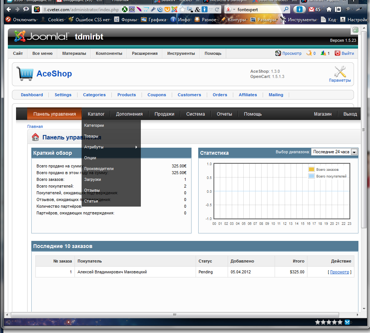Viewport: 370px width, 333px height.
Task: Open Cookies web developer menu
Action: (53, 20)
